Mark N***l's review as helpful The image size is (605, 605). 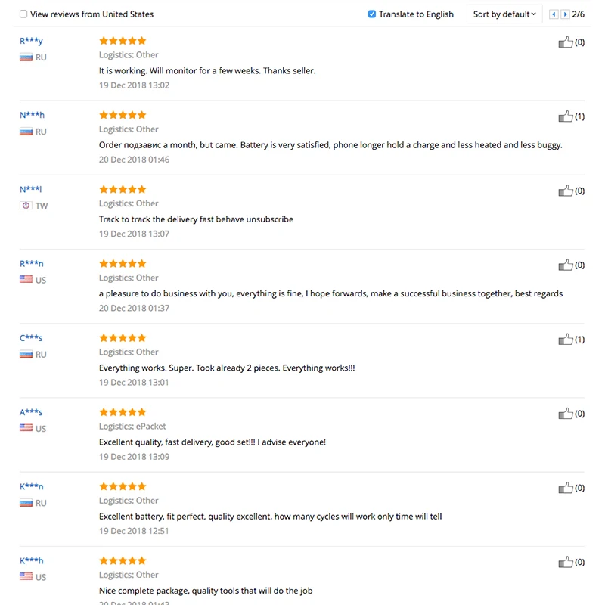[565, 191]
